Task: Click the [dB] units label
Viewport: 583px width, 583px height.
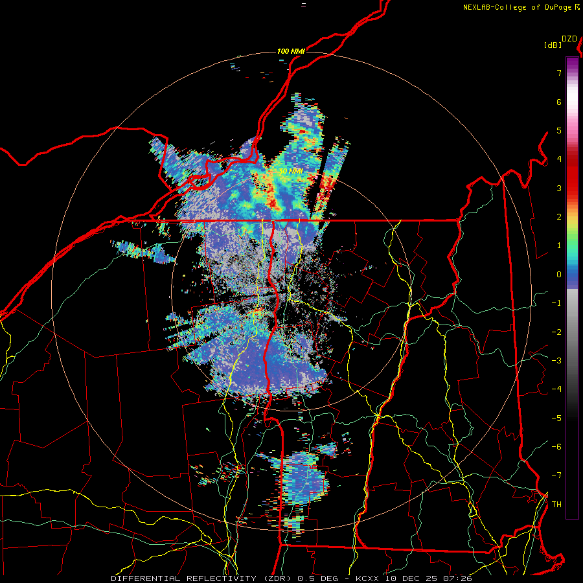Action: [553, 45]
